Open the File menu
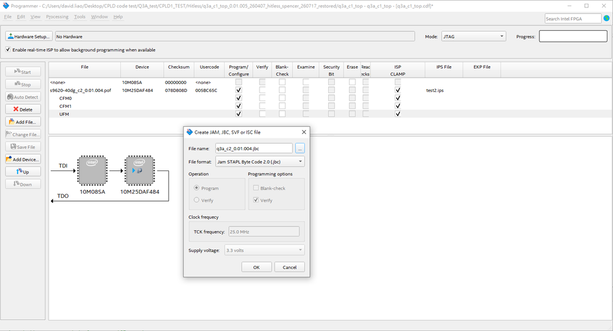Image resolution: width=613 pixels, height=331 pixels. (x=8, y=17)
